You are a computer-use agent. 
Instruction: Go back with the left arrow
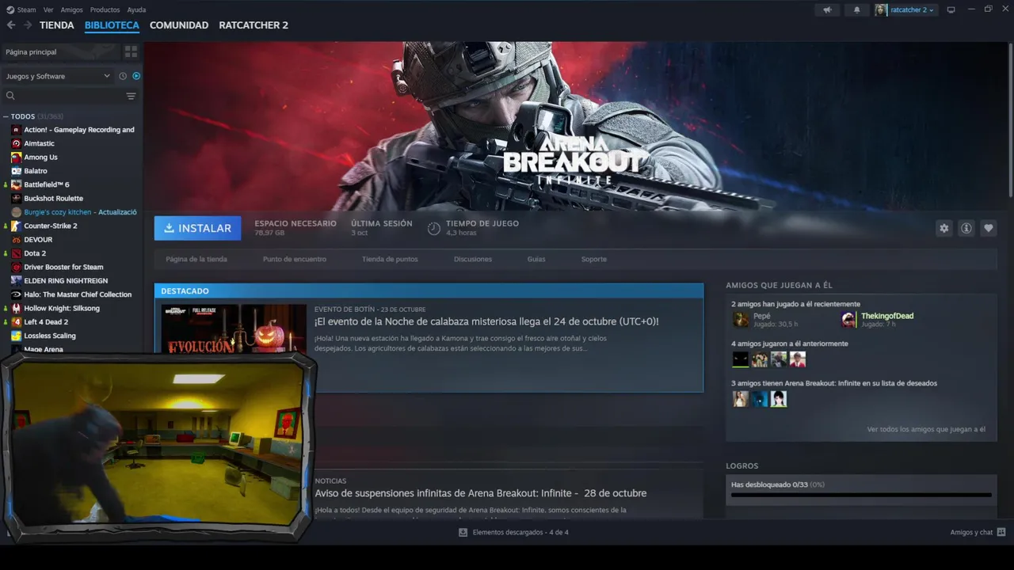tap(11, 25)
